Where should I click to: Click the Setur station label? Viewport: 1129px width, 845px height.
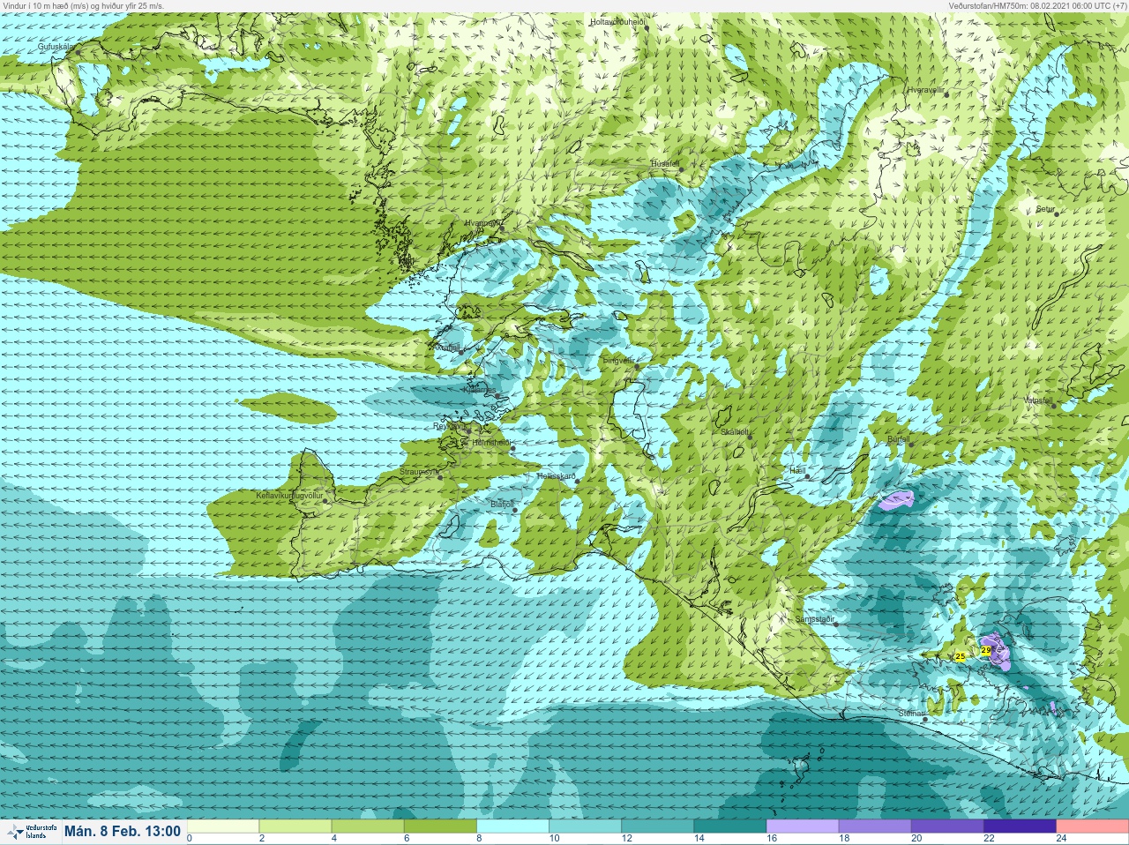point(1045,209)
